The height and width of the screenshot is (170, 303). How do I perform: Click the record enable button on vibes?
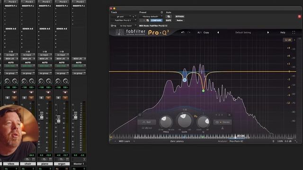click(x=14, y=93)
